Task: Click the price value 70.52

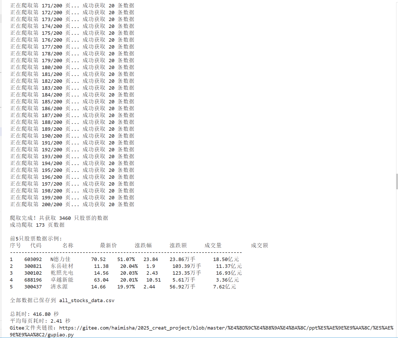Action: [x=98, y=259]
